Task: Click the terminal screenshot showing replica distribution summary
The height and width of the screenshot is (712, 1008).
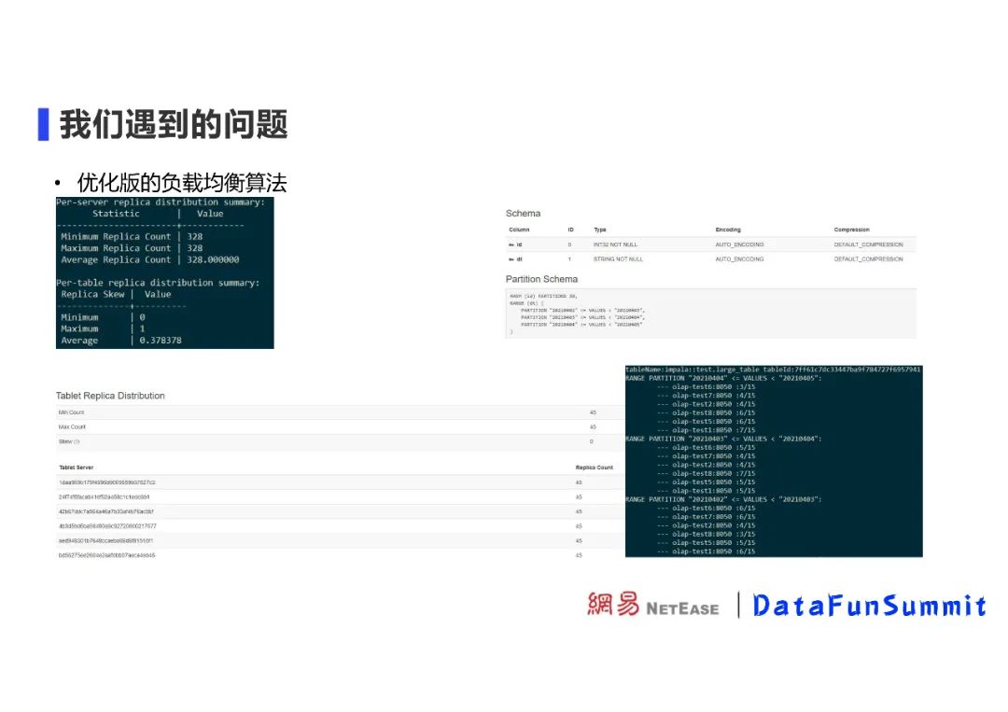Action: pos(164,272)
